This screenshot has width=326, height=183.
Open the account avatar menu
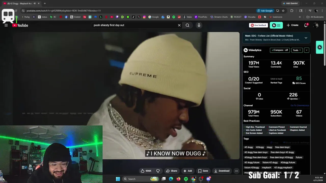click(x=316, y=25)
